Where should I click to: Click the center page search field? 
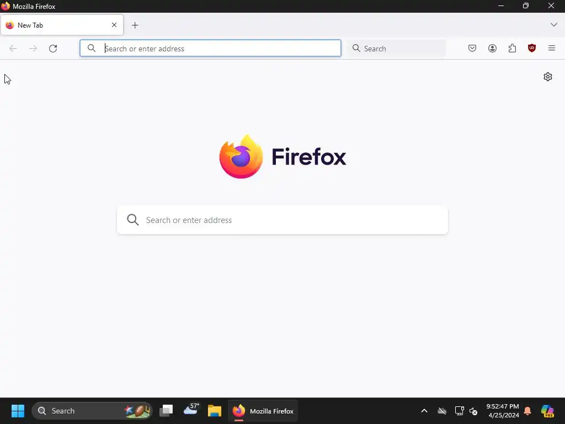pos(282,220)
